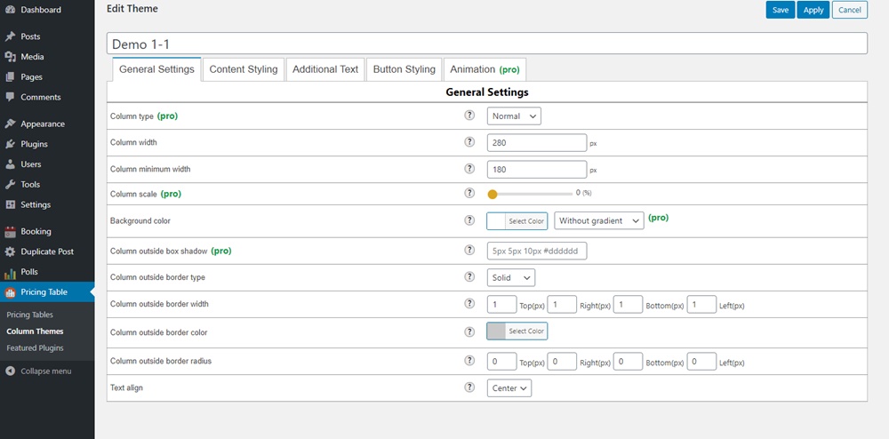Click help icon for outside border type
The width and height of the screenshot is (889, 439).
[x=469, y=276]
